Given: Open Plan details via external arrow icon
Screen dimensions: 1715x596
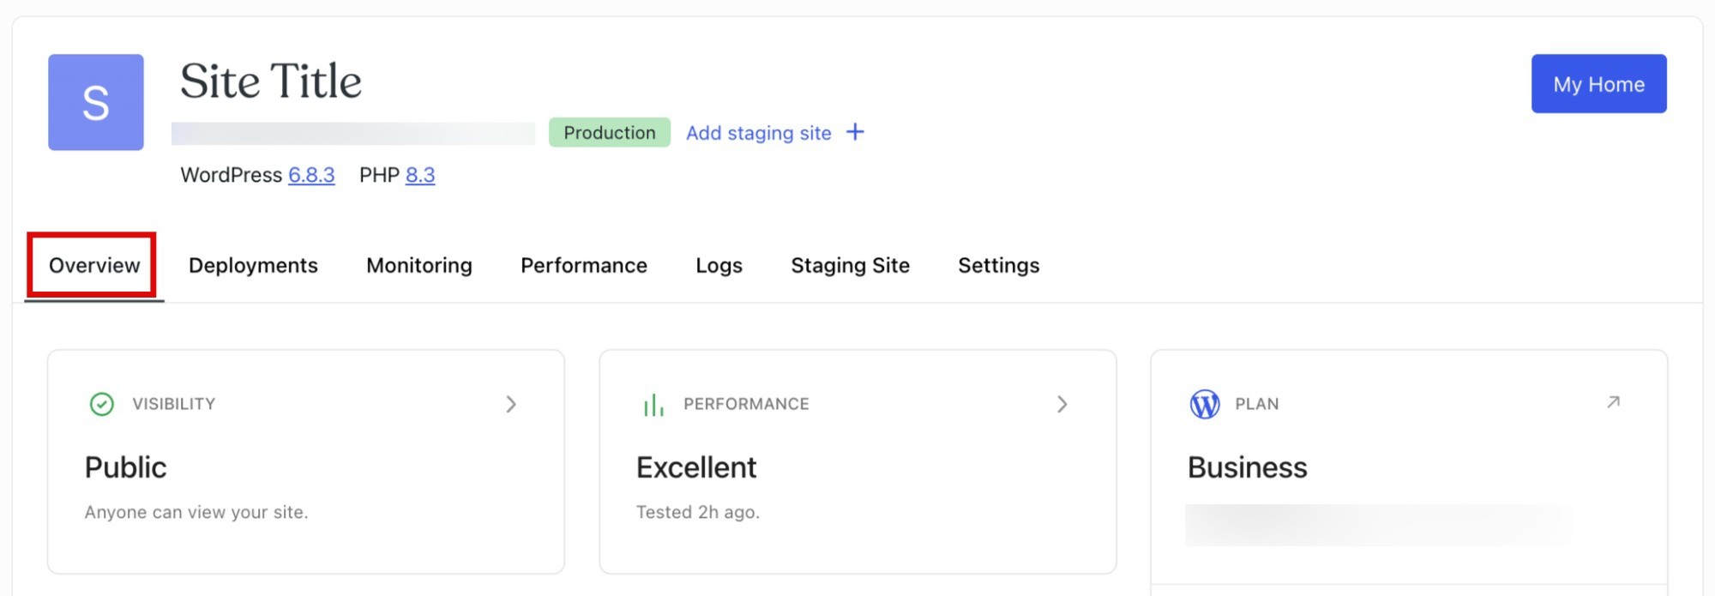Looking at the screenshot, I should [1613, 402].
